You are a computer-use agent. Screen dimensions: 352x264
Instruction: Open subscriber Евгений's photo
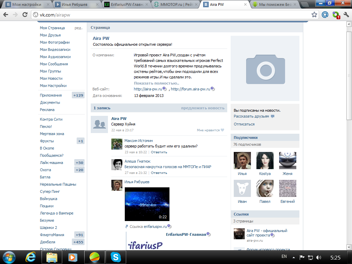coord(288,188)
